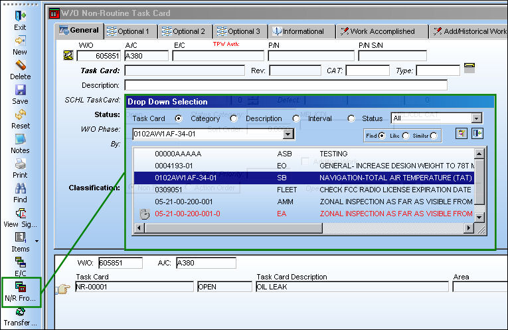Click the E/C input field
This screenshot has height=330, width=508.
[218, 56]
